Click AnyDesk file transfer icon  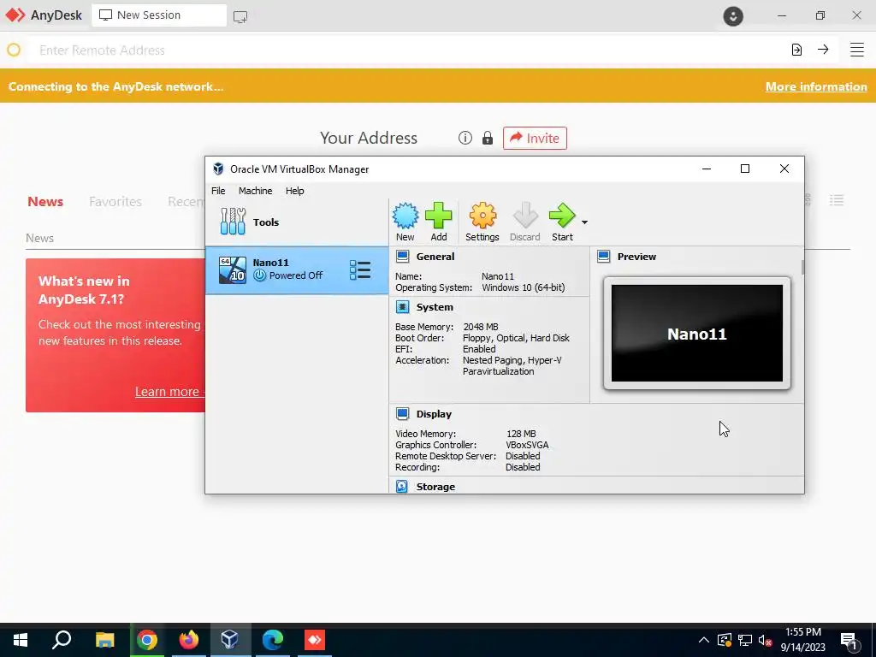click(x=796, y=50)
